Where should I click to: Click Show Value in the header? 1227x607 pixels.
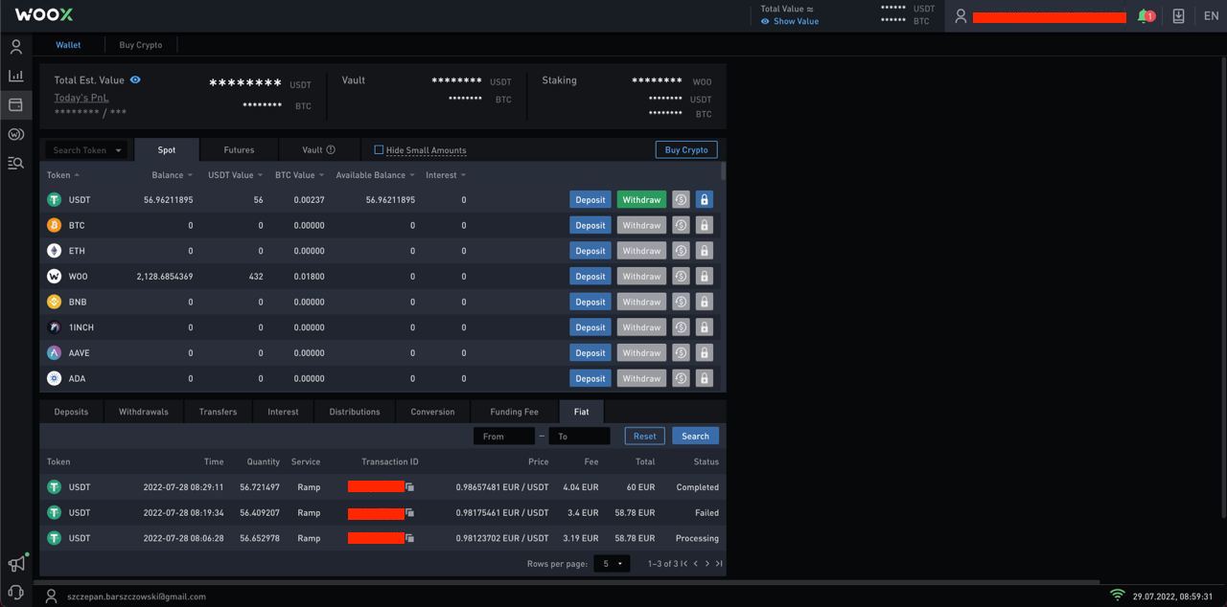pyautogui.click(x=796, y=21)
